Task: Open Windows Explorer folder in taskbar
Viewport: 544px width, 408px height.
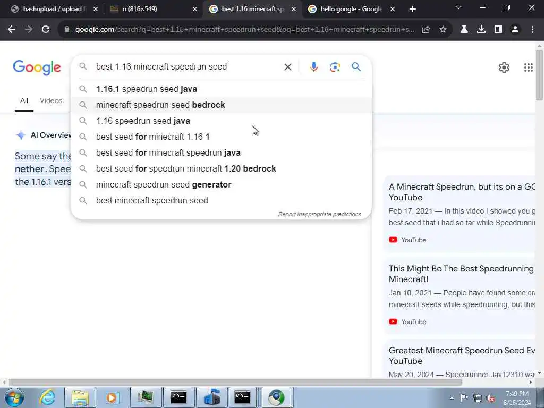Action: pyautogui.click(x=80, y=397)
